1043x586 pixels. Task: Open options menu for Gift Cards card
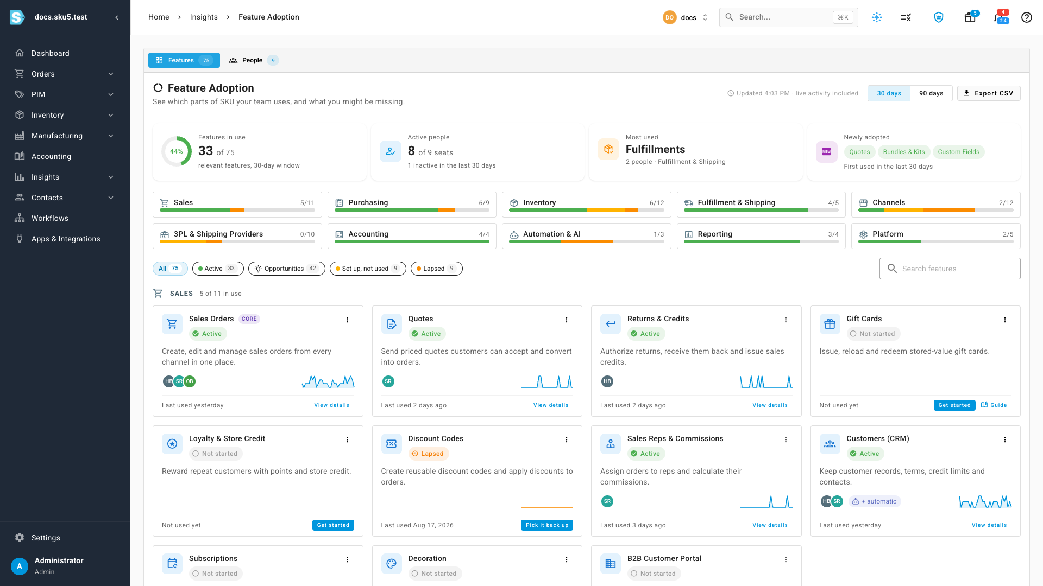click(1005, 320)
